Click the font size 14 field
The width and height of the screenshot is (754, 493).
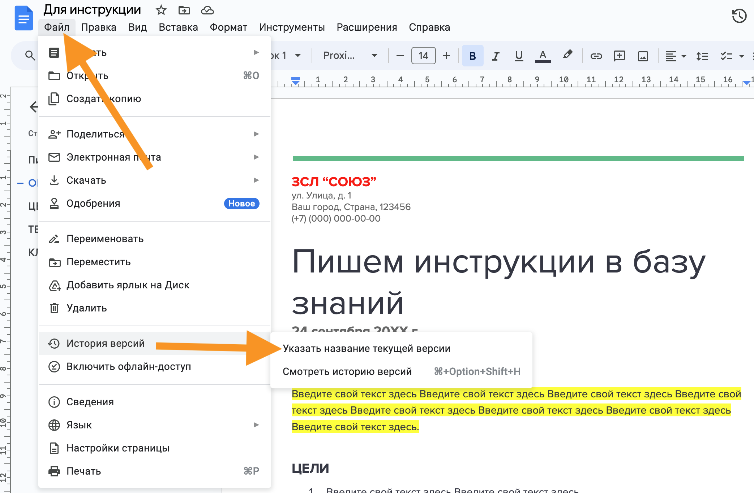(x=423, y=56)
